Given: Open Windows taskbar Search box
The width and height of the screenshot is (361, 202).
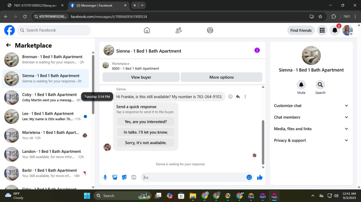Looking at the screenshot, I should [x=122, y=196].
